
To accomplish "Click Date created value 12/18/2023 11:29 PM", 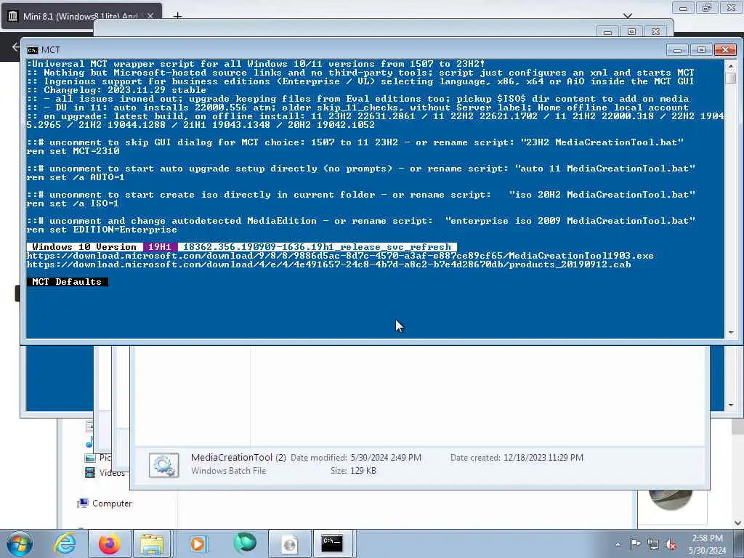I will (x=543, y=458).
